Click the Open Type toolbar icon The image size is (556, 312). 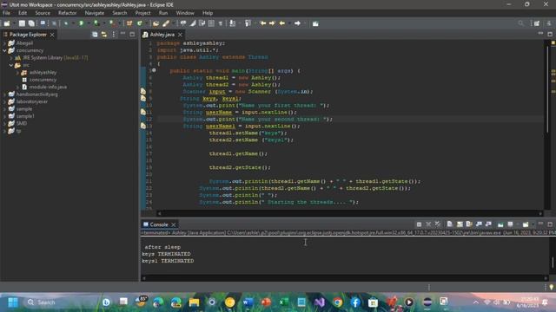click(x=156, y=23)
